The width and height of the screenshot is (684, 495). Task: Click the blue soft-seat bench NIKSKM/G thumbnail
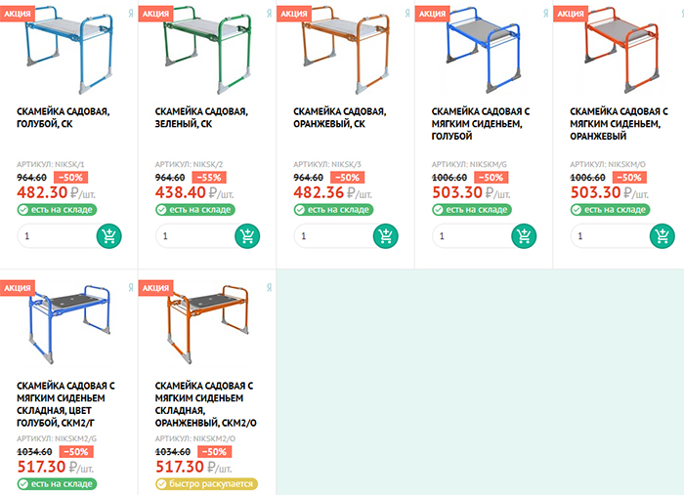(483, 52)
